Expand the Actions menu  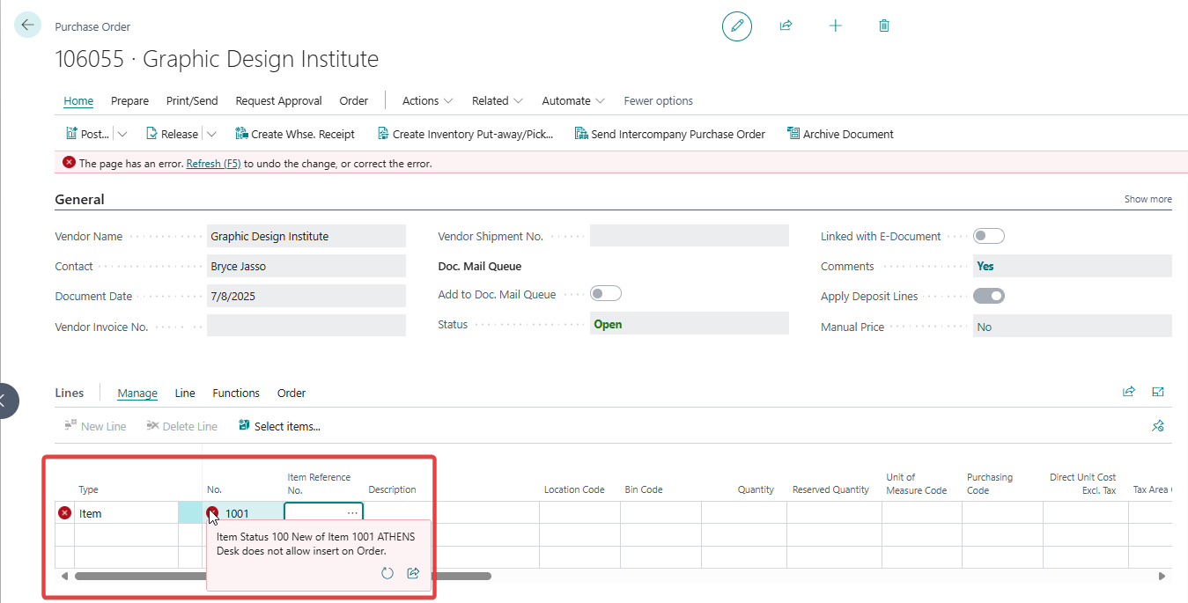[428, 100]
